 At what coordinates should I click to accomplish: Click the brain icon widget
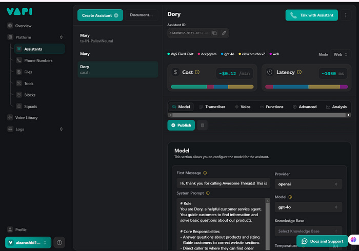353,240
